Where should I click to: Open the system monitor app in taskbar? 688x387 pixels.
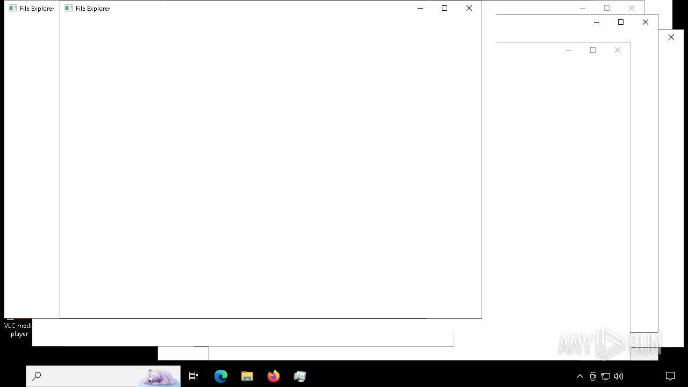click(x=300, y=376)
